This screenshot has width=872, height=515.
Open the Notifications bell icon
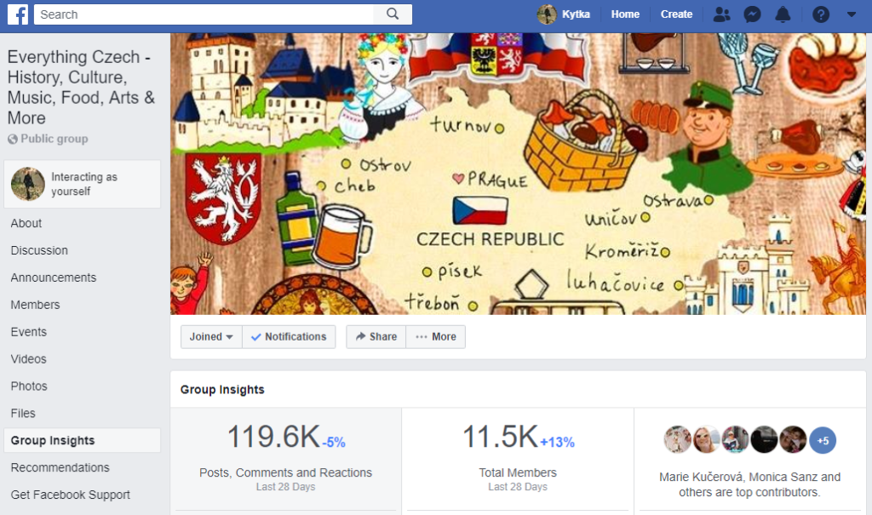(783, 14)
